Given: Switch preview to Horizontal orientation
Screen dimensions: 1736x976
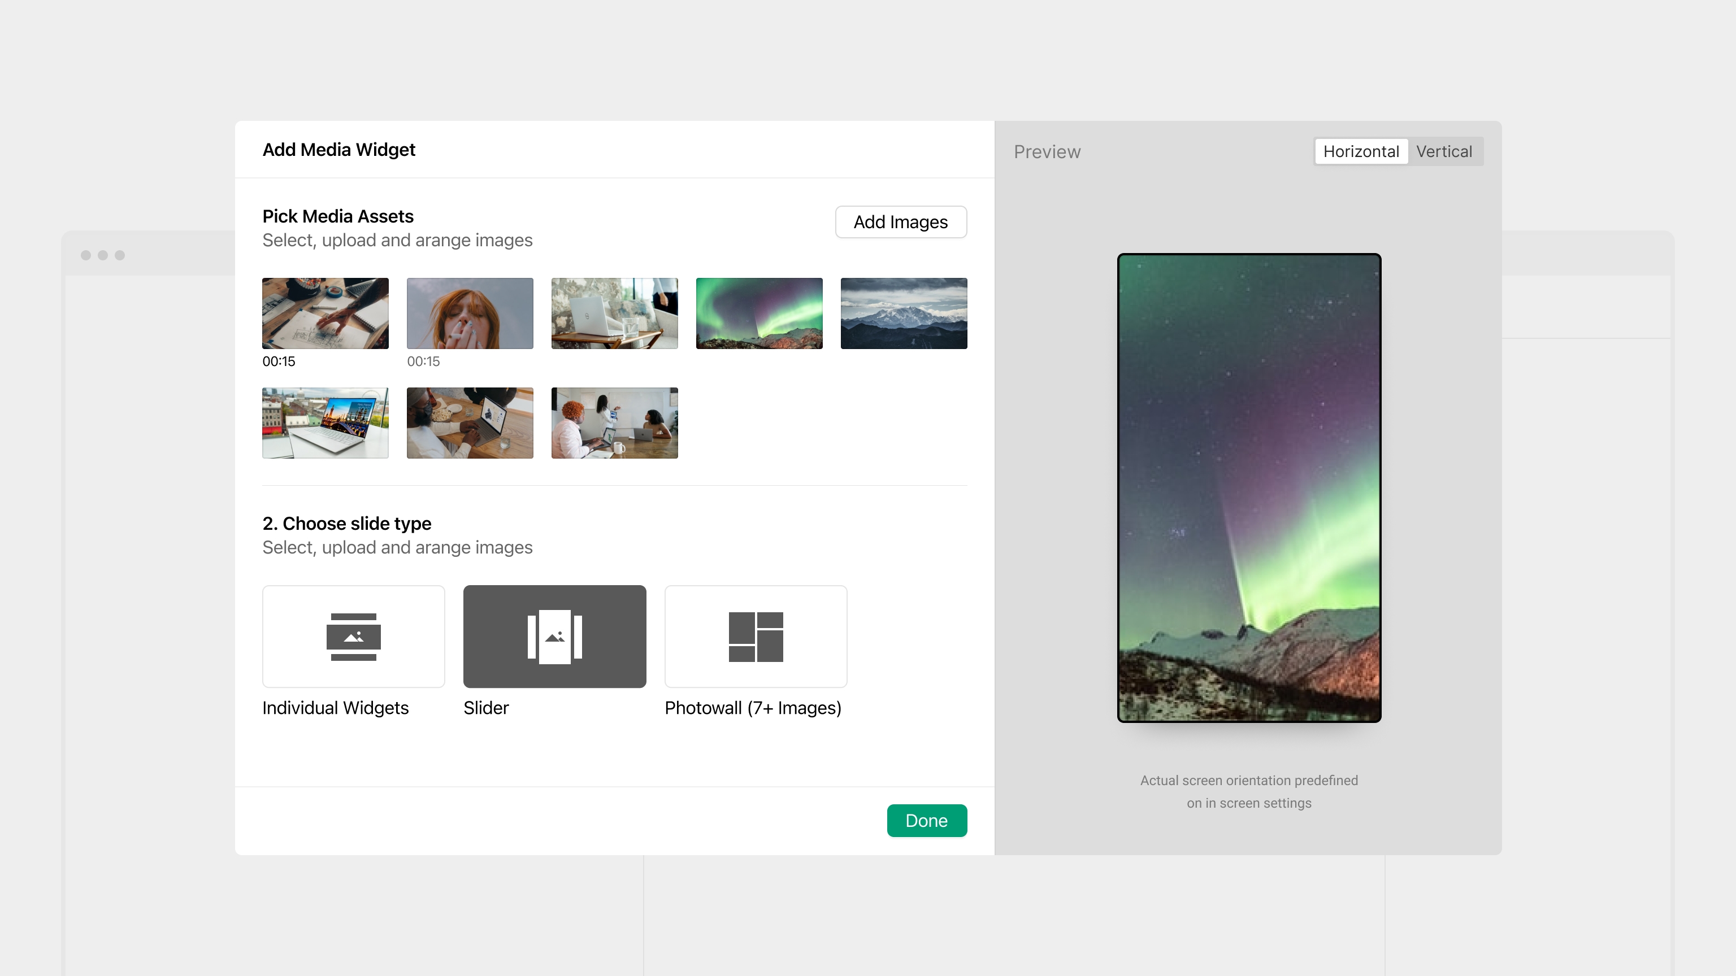Looking at the screenshot, I should pyautogui.click(x=1361, y=151).
